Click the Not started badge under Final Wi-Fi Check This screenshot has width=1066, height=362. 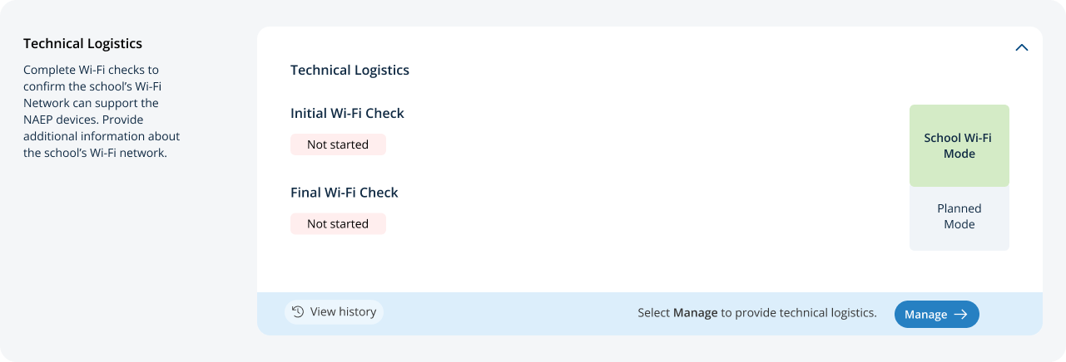(x=338, y=224)
